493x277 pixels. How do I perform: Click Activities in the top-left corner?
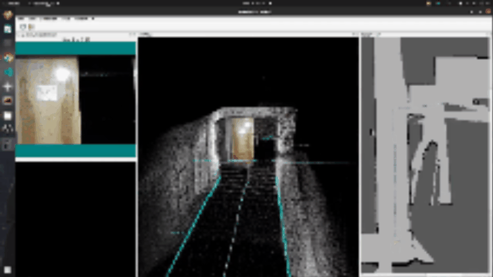tap(13, 3)
